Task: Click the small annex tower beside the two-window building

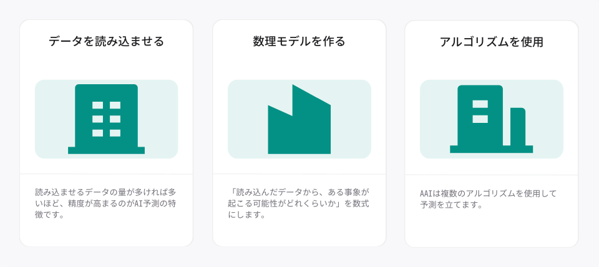Action: [x=518, y=127]
